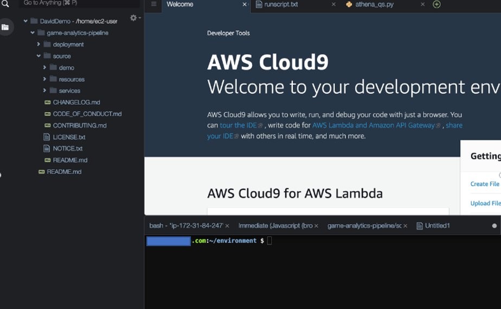
Task: Focus the Go to Anything search field
Action: 79,3
